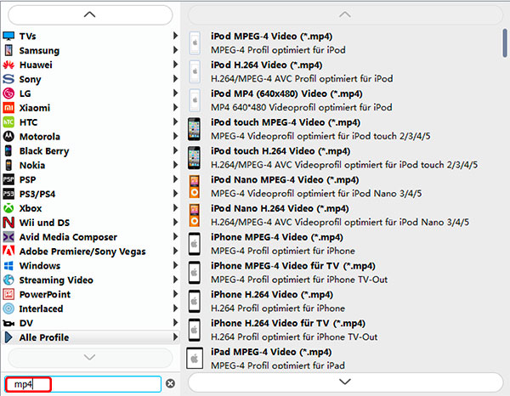
Task: Expand the Xbox submenu arrow
Action: pos(175,207)
